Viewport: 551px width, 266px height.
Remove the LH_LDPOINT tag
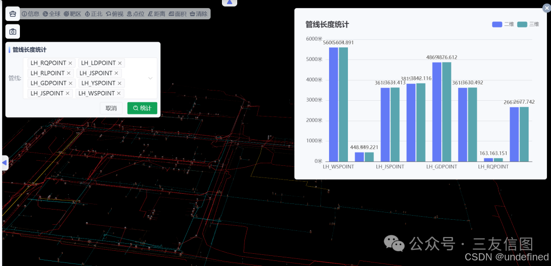[x=120, y=63]
